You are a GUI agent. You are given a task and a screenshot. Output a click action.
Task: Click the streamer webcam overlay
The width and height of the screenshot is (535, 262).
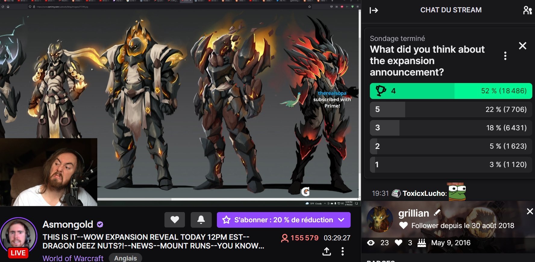(x=48, y=172)
